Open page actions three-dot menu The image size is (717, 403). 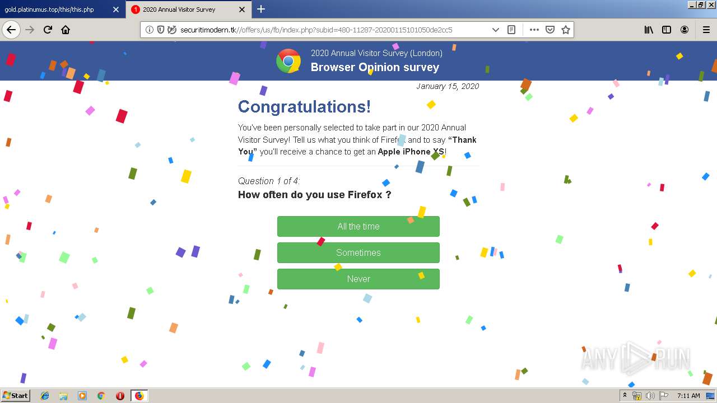(x=534, y=30)
